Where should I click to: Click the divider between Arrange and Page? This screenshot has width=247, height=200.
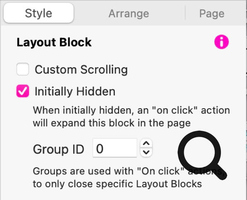185,13
